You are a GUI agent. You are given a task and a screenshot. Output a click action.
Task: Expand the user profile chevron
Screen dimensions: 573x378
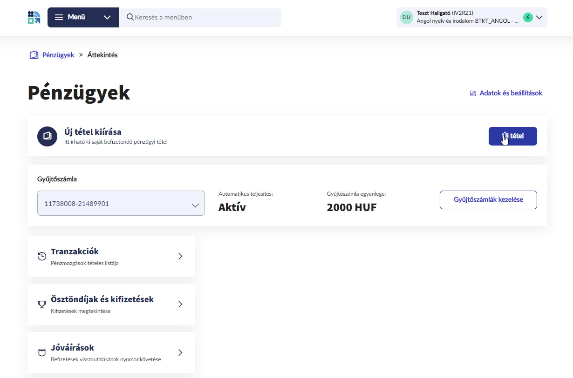click(539, 17)
